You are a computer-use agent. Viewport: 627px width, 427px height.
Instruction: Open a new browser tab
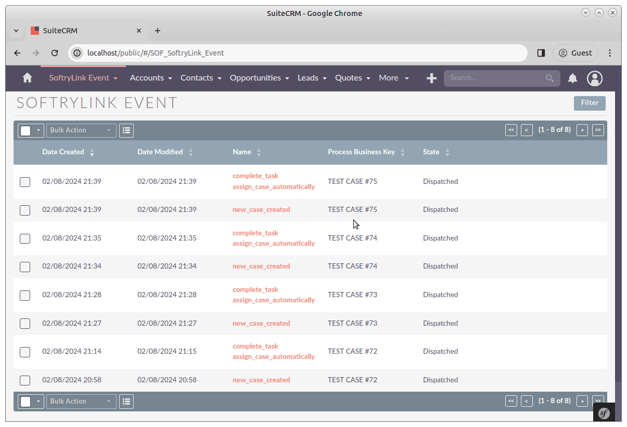158,31
